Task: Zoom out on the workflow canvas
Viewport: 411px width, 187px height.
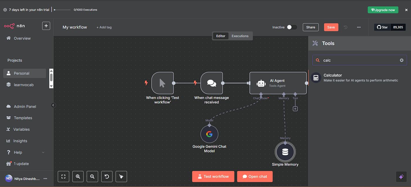Action: coord(92,176)
